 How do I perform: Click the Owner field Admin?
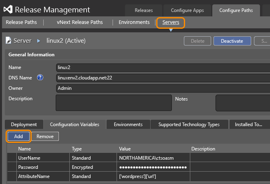tap(163, 88)
